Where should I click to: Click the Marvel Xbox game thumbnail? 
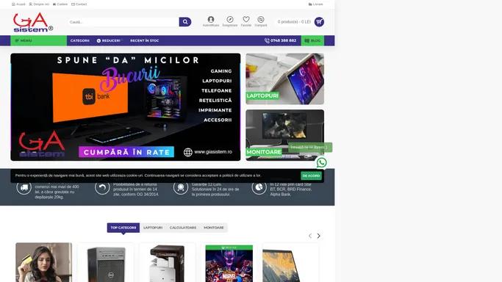coord(229,264)
